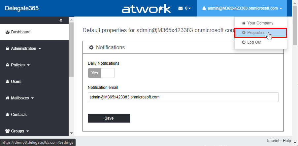Click the Users person icon in sidebar
This screenshot has height=146, width=298.
tap(8, 82)
